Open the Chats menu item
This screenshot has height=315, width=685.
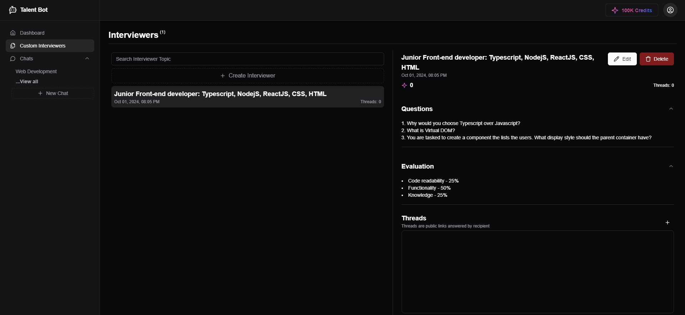(x=50, y=59)
